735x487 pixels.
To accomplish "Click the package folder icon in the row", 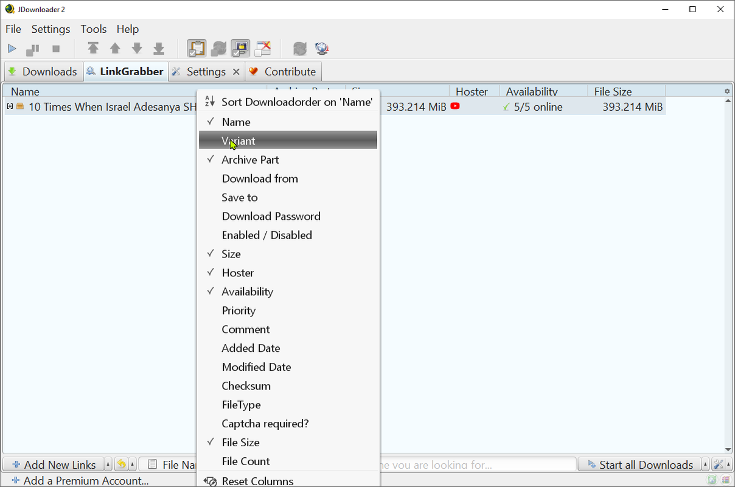I will (20, 107).
